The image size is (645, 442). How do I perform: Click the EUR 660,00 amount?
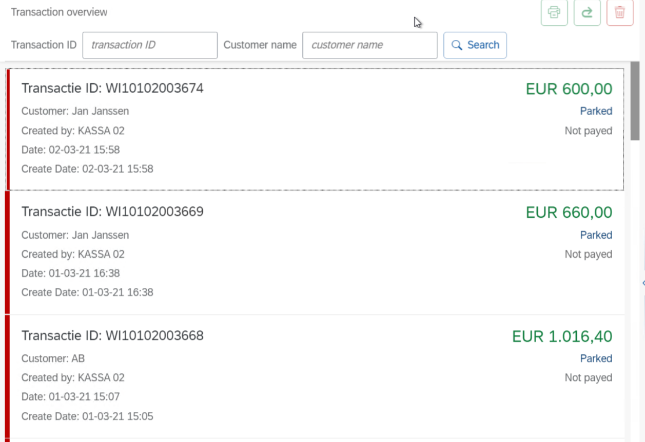pyautogui.click(x=569, y=212)
